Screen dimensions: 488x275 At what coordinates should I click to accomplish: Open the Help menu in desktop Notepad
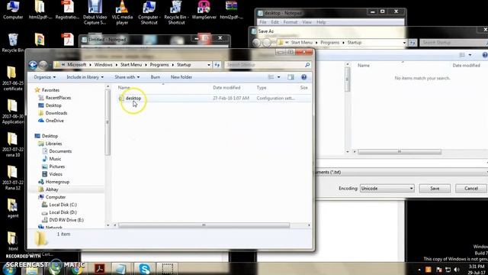(x=321, y=22)
